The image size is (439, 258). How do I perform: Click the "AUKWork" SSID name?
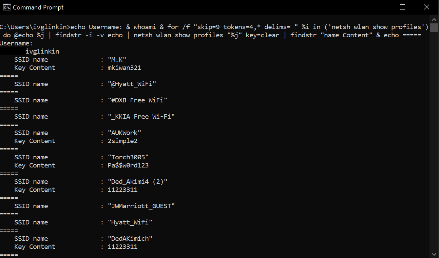124,133
